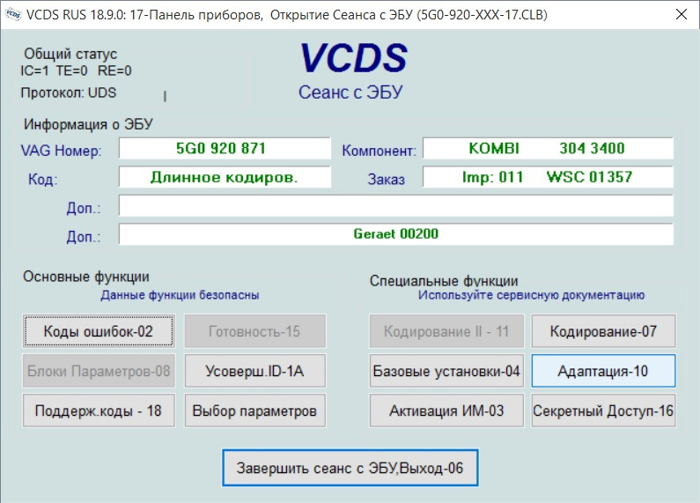Click the Сеанс с ЭБУ subtitle

click(x=350, y=92)
